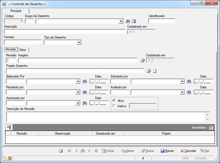Browse for the Projeto Desenho file icon

click(148, 71)
